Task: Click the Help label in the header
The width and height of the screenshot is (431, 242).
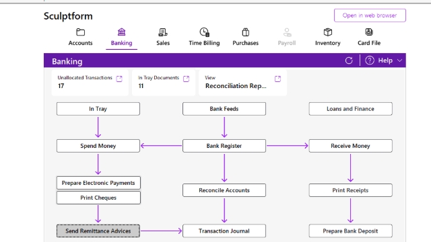Action: click(385, 61)
